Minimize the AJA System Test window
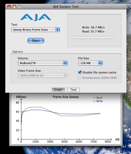This screenshot has height=154, width=131. pos(14,7)
